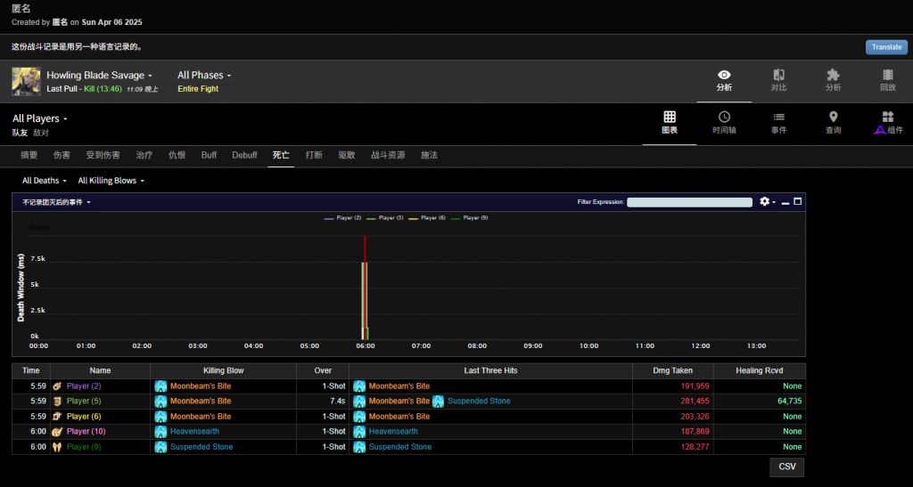Export the table with CSV button
Viewport: 913px width, 487px height.
click(x=786, y=467)
